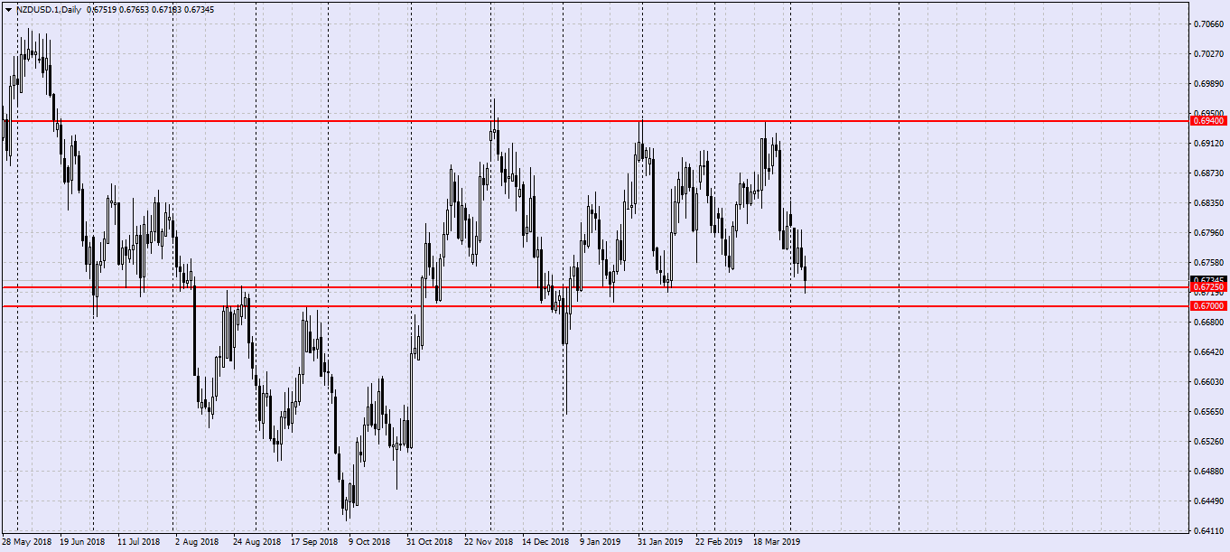
Task: Click the 31 Oct 2018 date label
Action: tap(429, 542)
